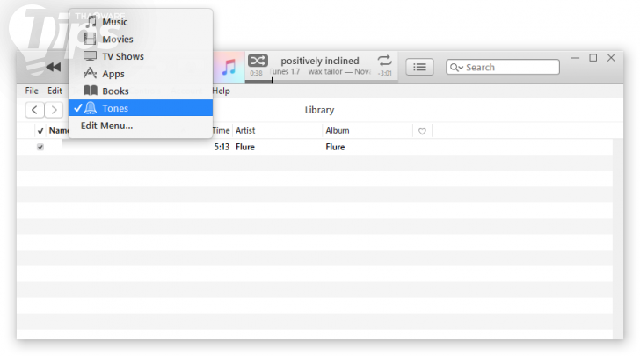
Task: Open the Help menu
Action: [222, 91]
